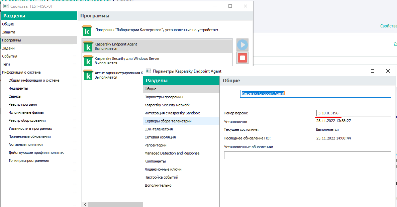Click the Свойства TEST-KSC-01 window title icon
The width and height of the screenshot is (397, 207).
coord(6,6)
